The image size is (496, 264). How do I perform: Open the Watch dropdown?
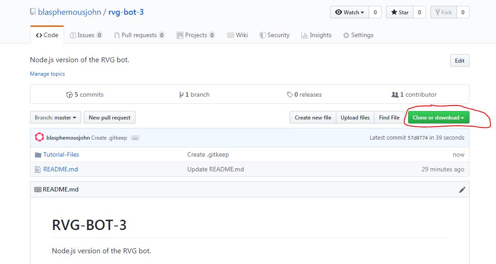tap(349, 13)
